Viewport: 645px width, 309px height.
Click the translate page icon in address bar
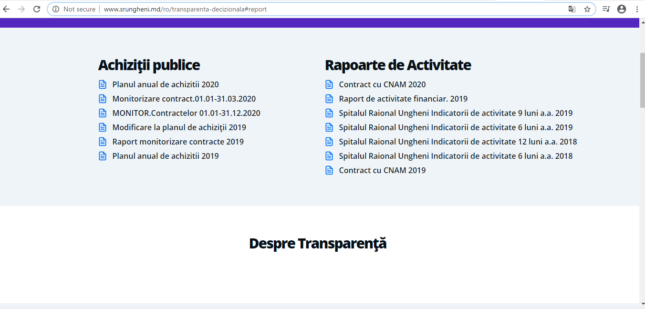[x=572, y=9]
